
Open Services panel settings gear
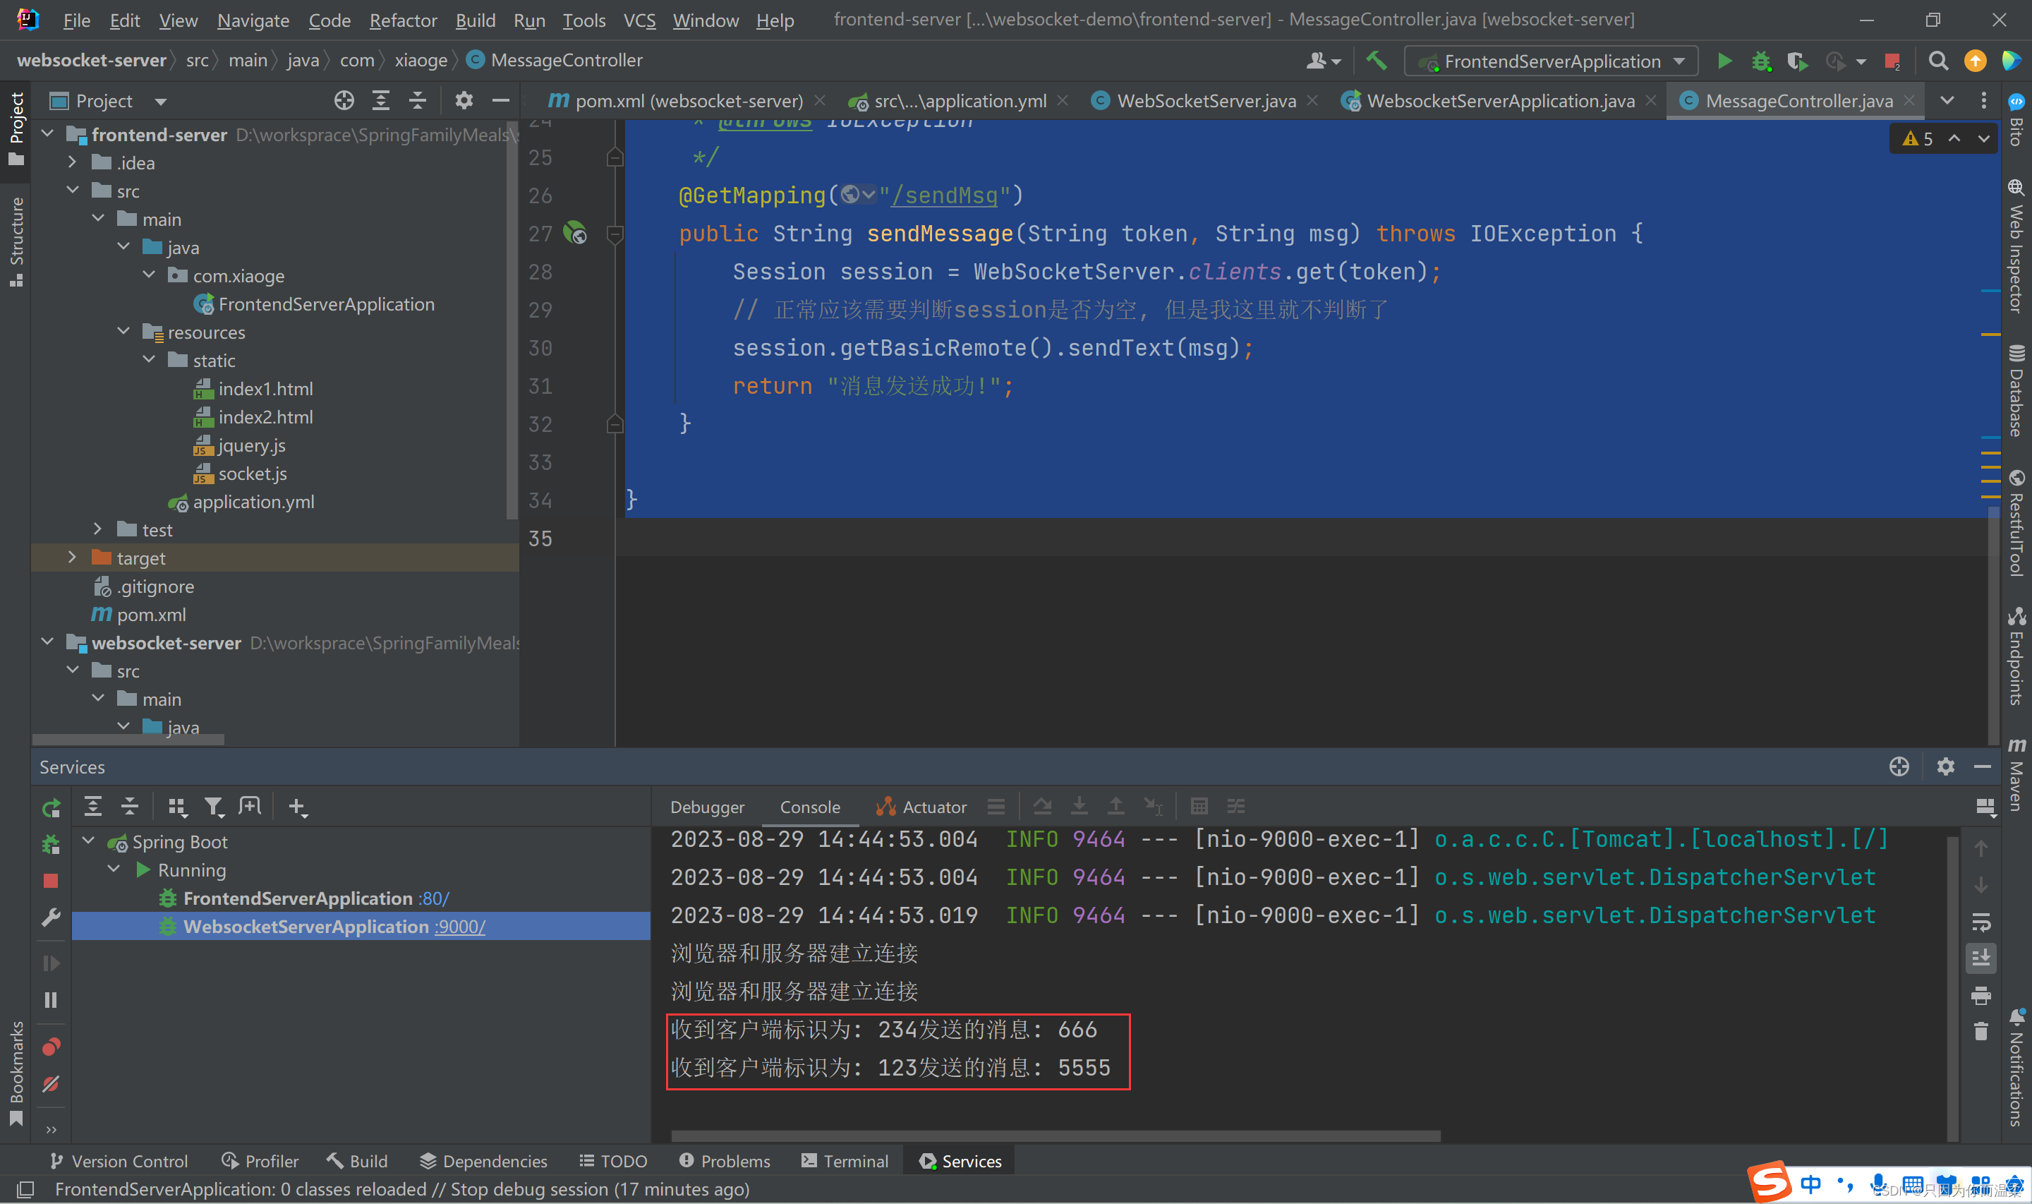pyautogui.click(x=1945, y=766)
